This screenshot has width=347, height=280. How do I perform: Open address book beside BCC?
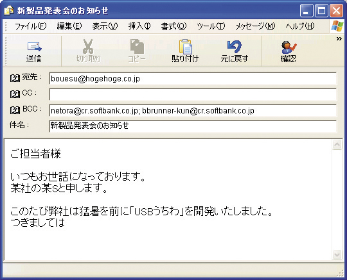[x=15, y=110]
